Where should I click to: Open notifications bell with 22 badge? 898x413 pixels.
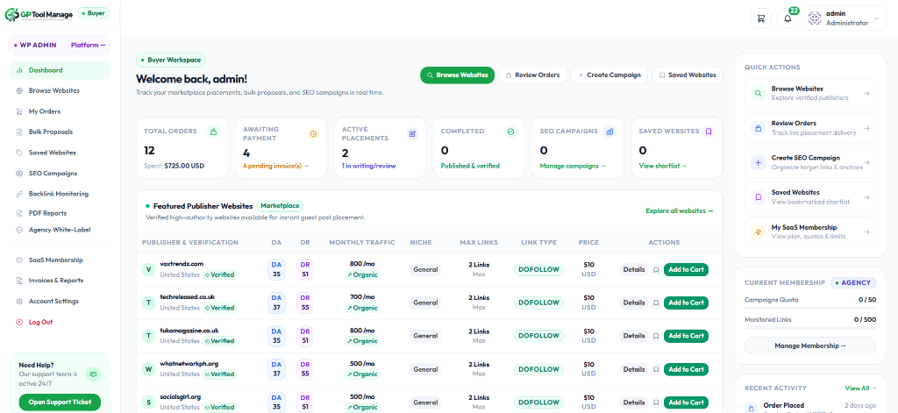coord(788,18)
